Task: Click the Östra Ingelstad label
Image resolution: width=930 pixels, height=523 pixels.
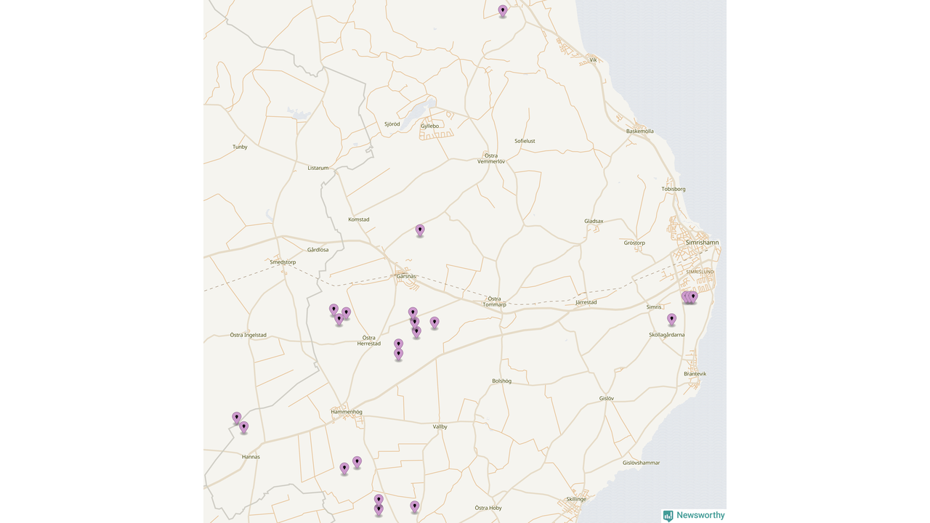Action: coord(248,335)
